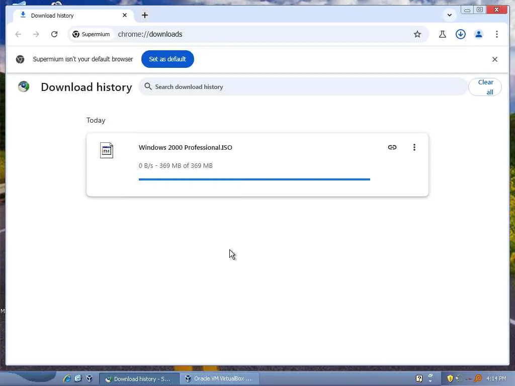Go back to previous page

(18, 34)
